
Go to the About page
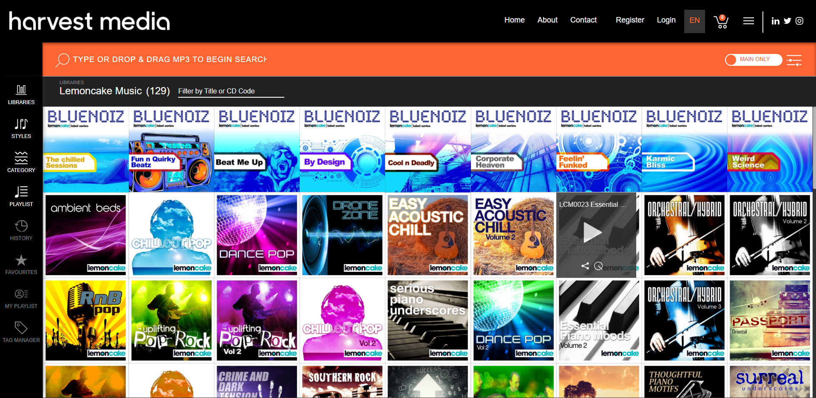pyautogui.click(x=547, y=20)
